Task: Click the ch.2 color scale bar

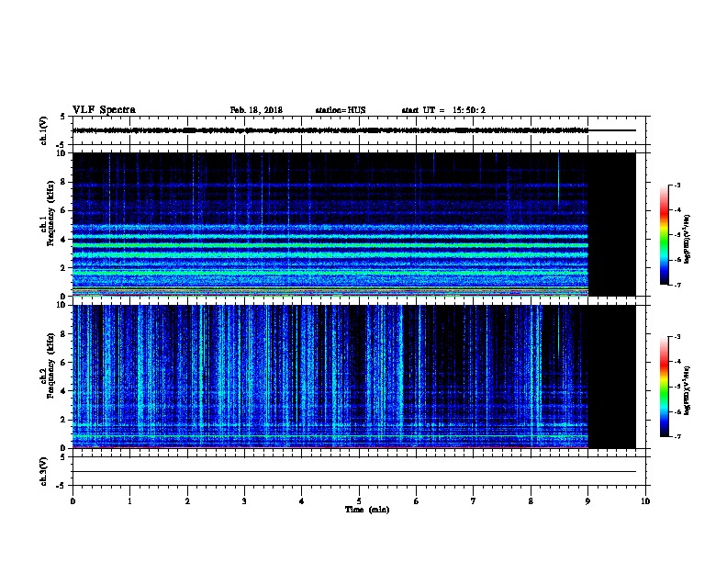Action: (x=664, y=387)
